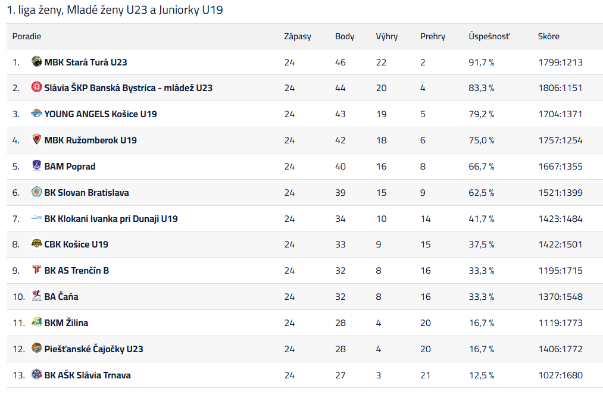Click the BKM Žilina team logo
Image resolution: width=603 pixels, height=398 pixels.
click(x=37, y=322)
